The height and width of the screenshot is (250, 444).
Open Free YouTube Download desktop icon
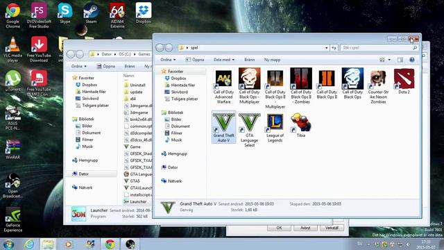pos(39,49)
